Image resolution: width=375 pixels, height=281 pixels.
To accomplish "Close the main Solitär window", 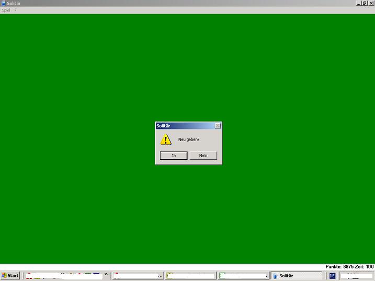I will tap(371, 3).
